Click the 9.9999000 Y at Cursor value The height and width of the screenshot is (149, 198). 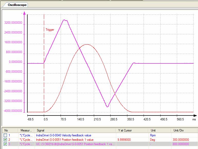[x=124, y=140]
